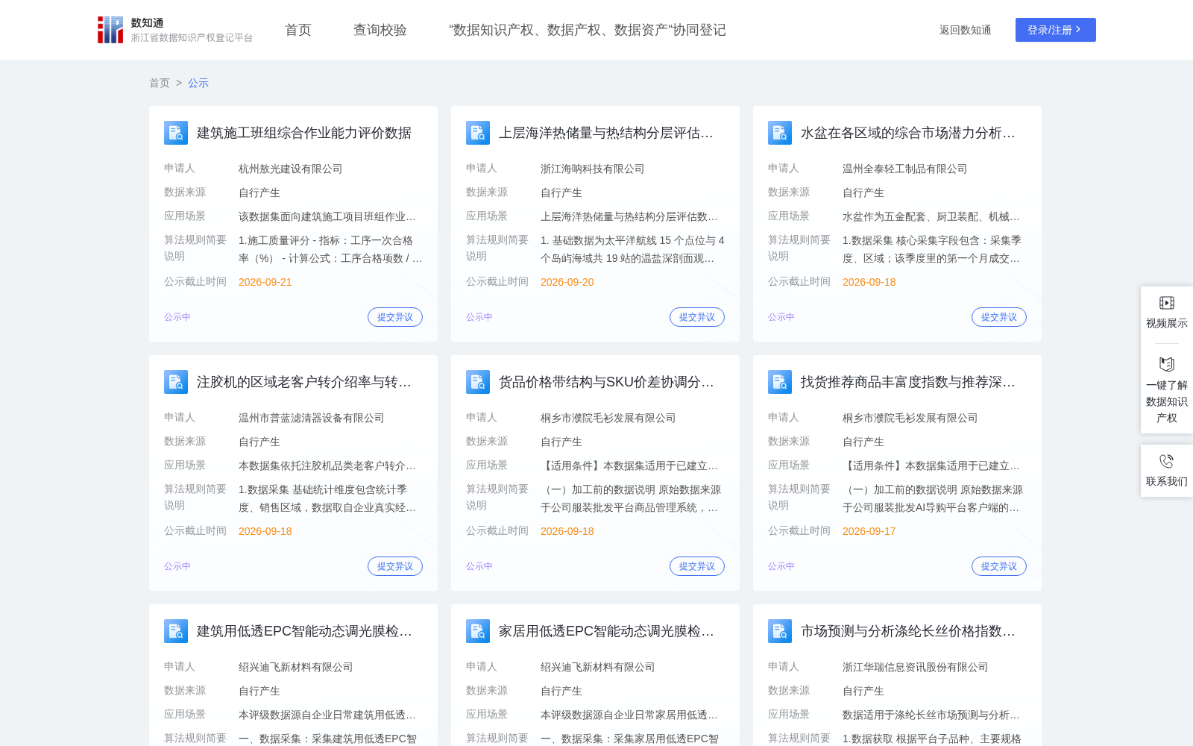Click the 登录/注册 button
1193x746 pixels.
pyautogui.click(x=1056, y=30)
